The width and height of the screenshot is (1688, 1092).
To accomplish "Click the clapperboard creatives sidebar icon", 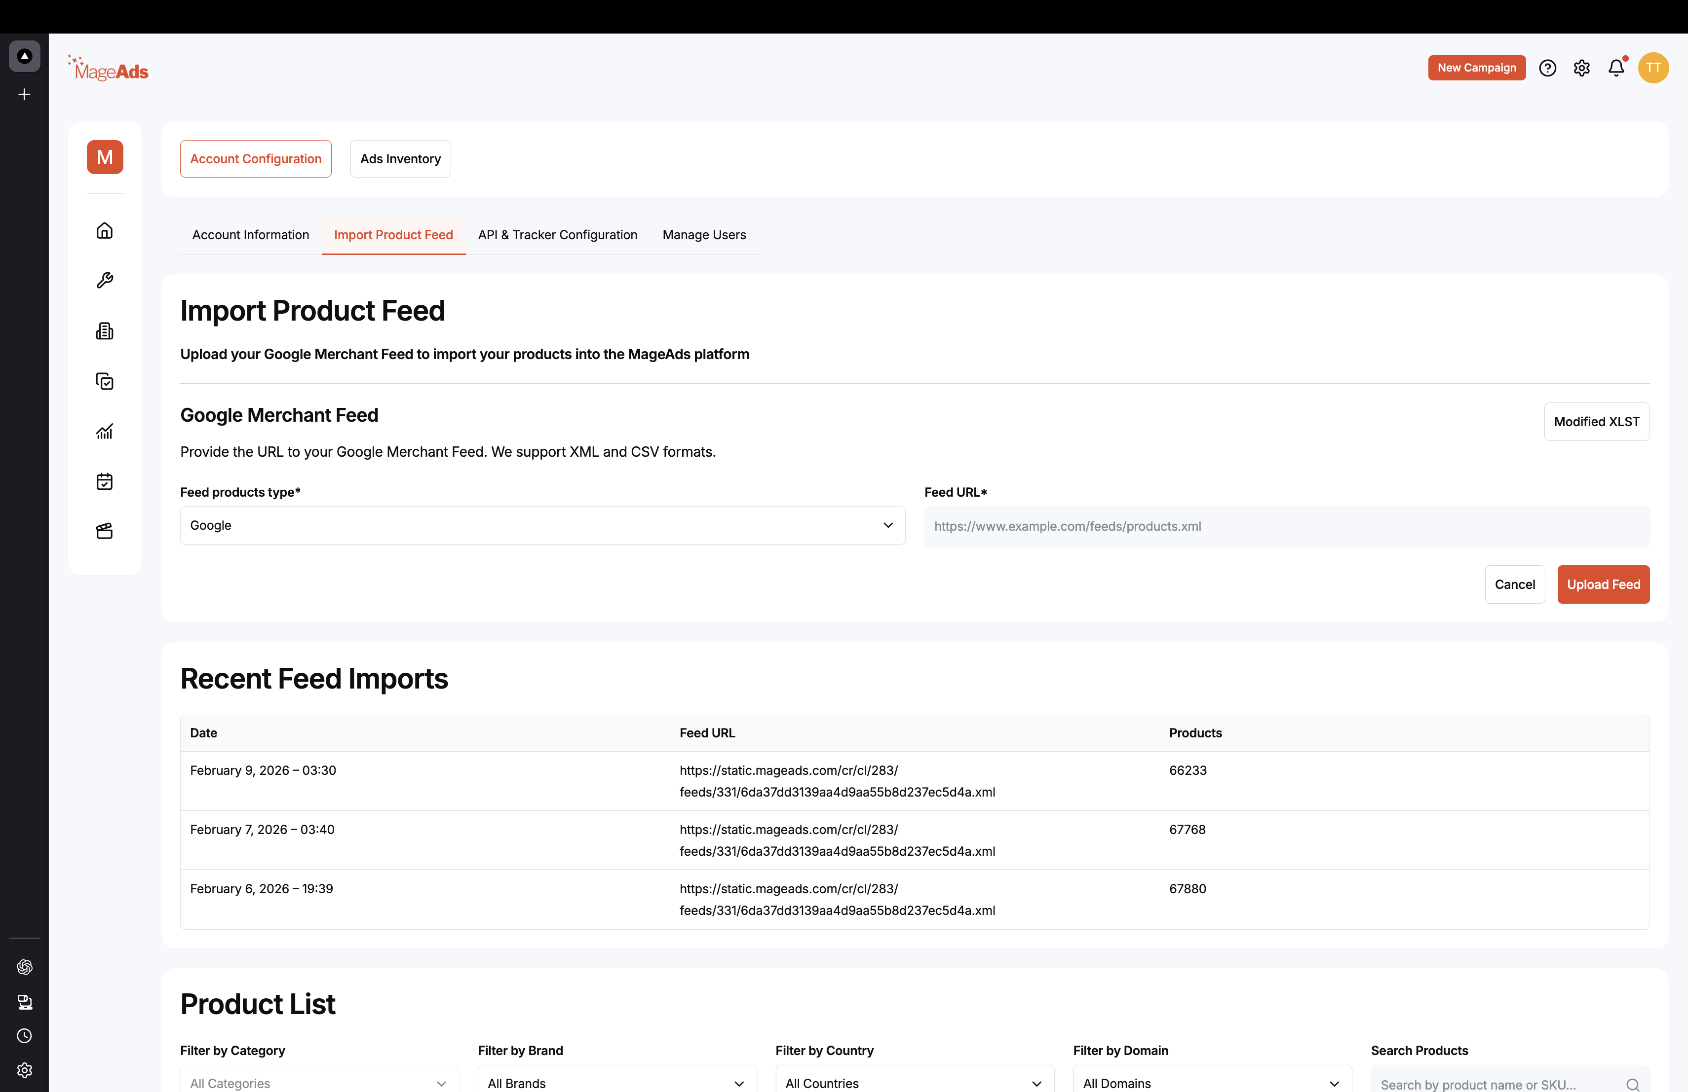I will tap(104, 532).
